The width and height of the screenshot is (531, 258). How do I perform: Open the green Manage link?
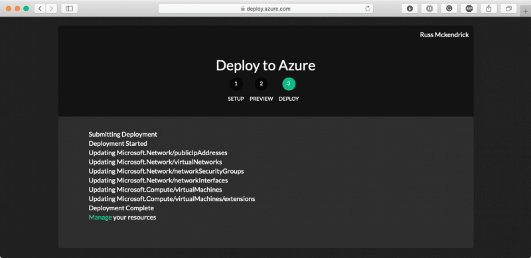[x=100, y=218]
